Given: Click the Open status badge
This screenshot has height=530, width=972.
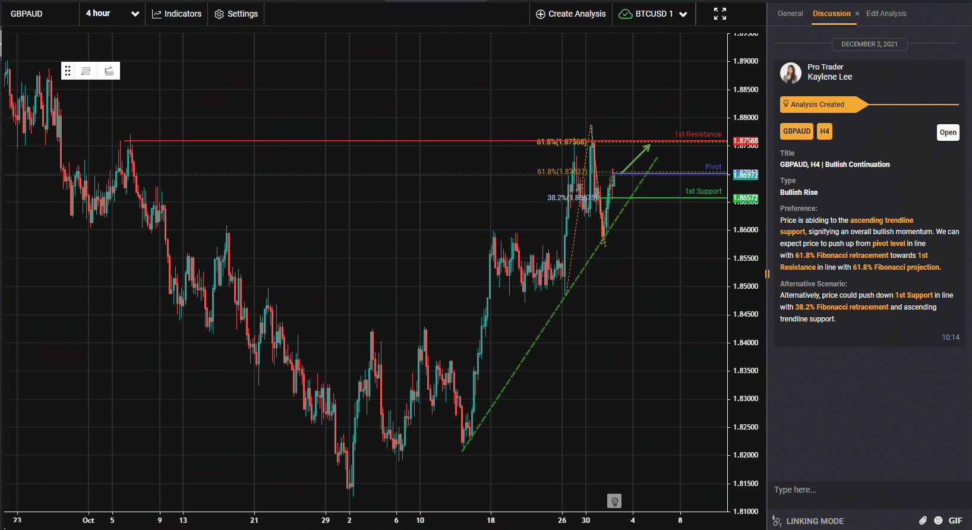Looking at the screenshot, I should point(948,132).
